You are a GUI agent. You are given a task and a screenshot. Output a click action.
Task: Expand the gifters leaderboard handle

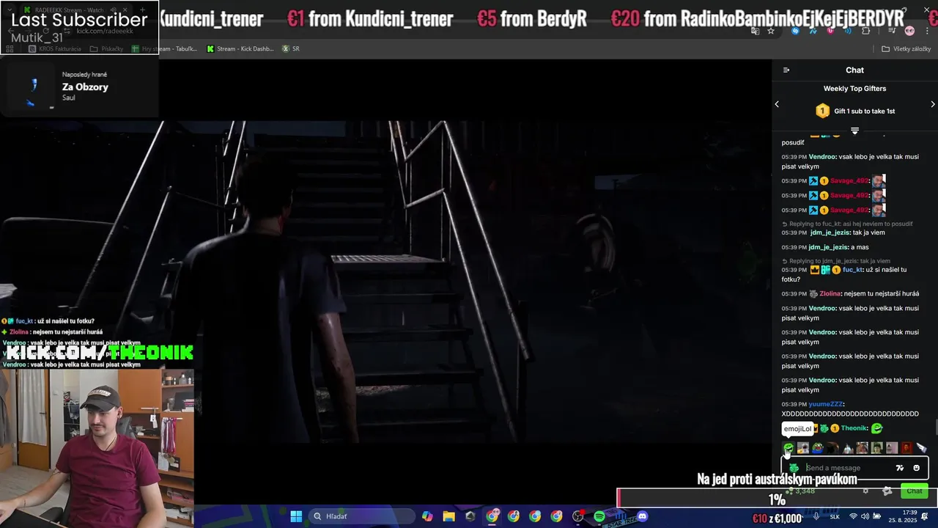tap(854, 131)
